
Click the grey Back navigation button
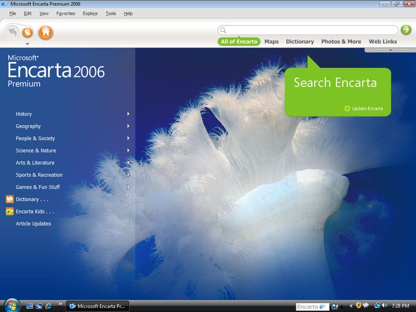[11, 32]
